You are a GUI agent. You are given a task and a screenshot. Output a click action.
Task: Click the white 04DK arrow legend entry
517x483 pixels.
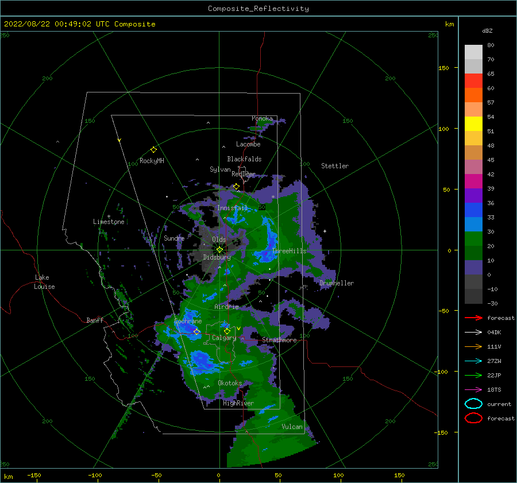pos(473,332)
